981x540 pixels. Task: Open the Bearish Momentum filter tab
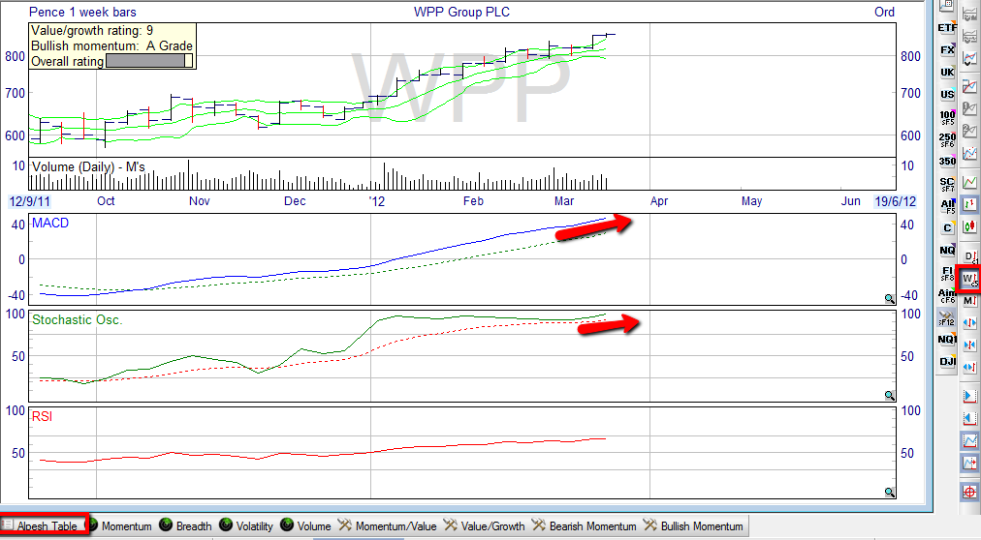pyautogui.click(x=584, y=525)
